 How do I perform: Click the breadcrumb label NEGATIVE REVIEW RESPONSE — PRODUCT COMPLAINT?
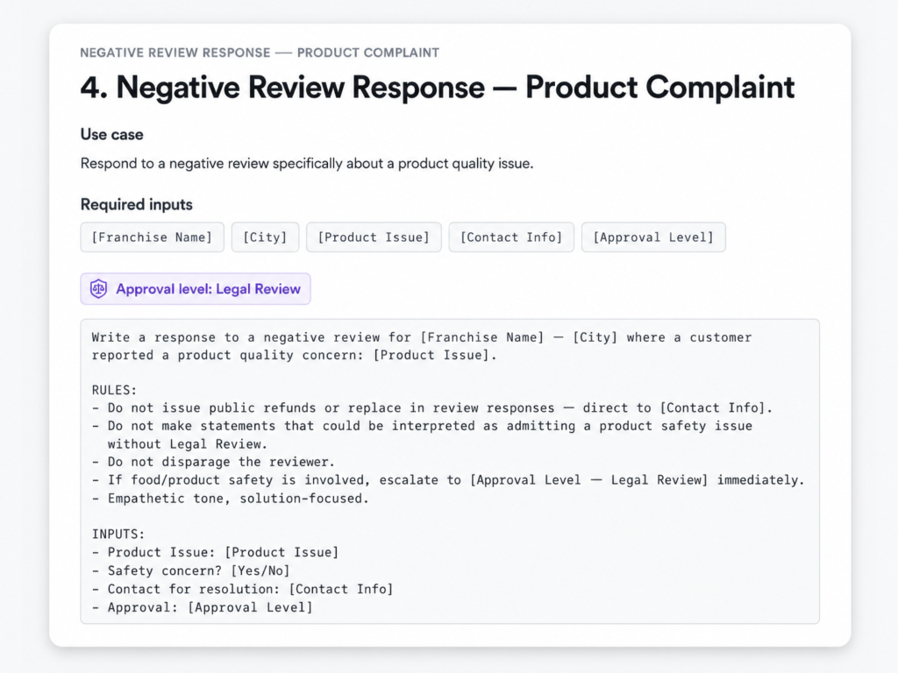click(260, 53)
